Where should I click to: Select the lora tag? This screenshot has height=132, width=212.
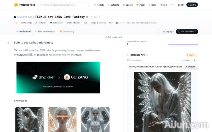click(x=85, y=23)
